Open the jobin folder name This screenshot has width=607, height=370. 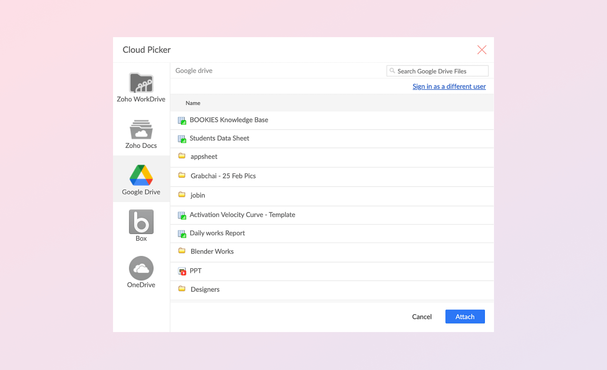click(198, 195)
